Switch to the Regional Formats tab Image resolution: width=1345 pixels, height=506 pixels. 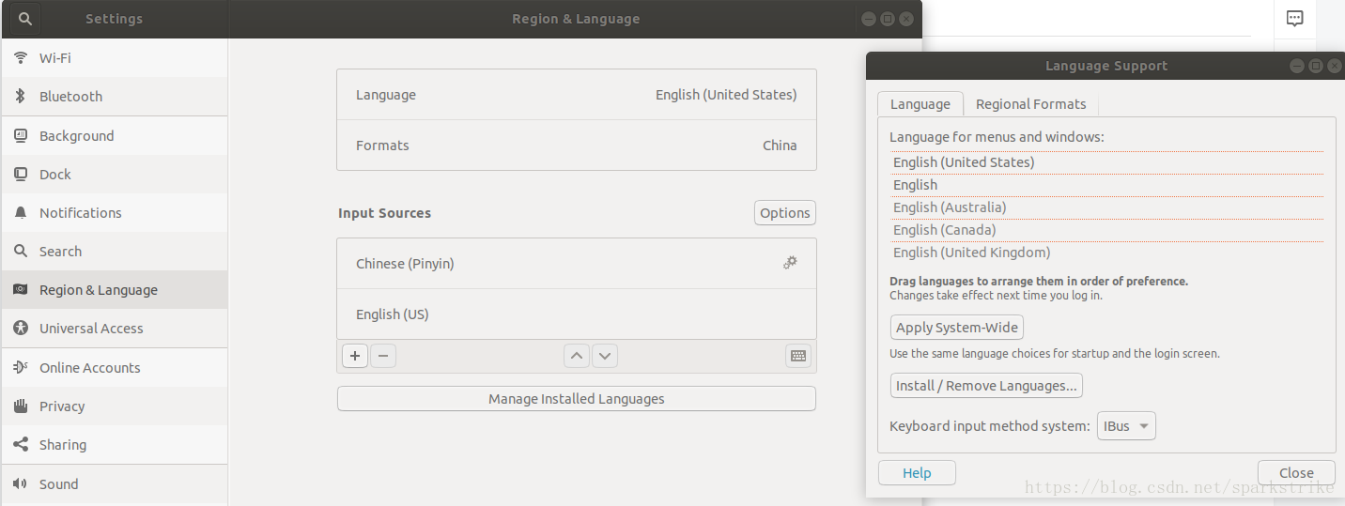point(1030,104)
